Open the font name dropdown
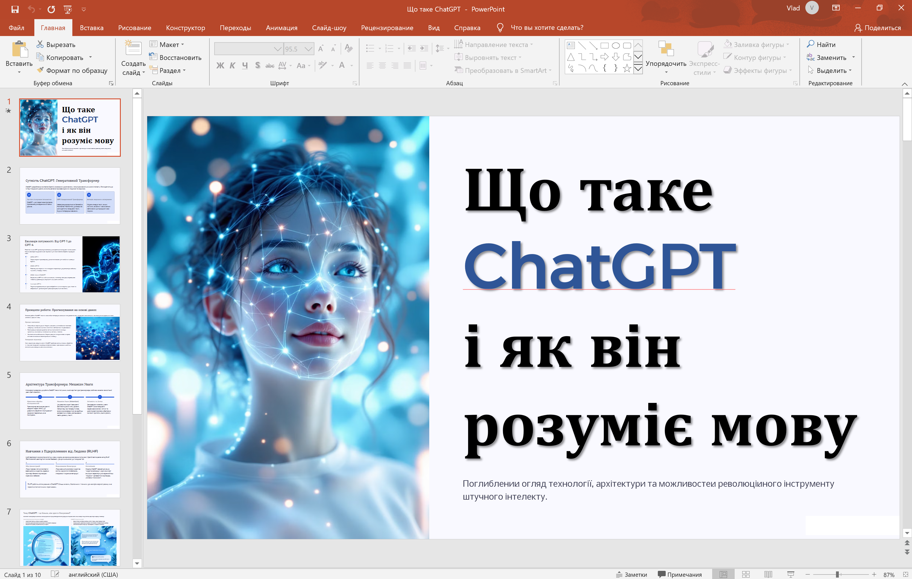 tap(278, 49)
